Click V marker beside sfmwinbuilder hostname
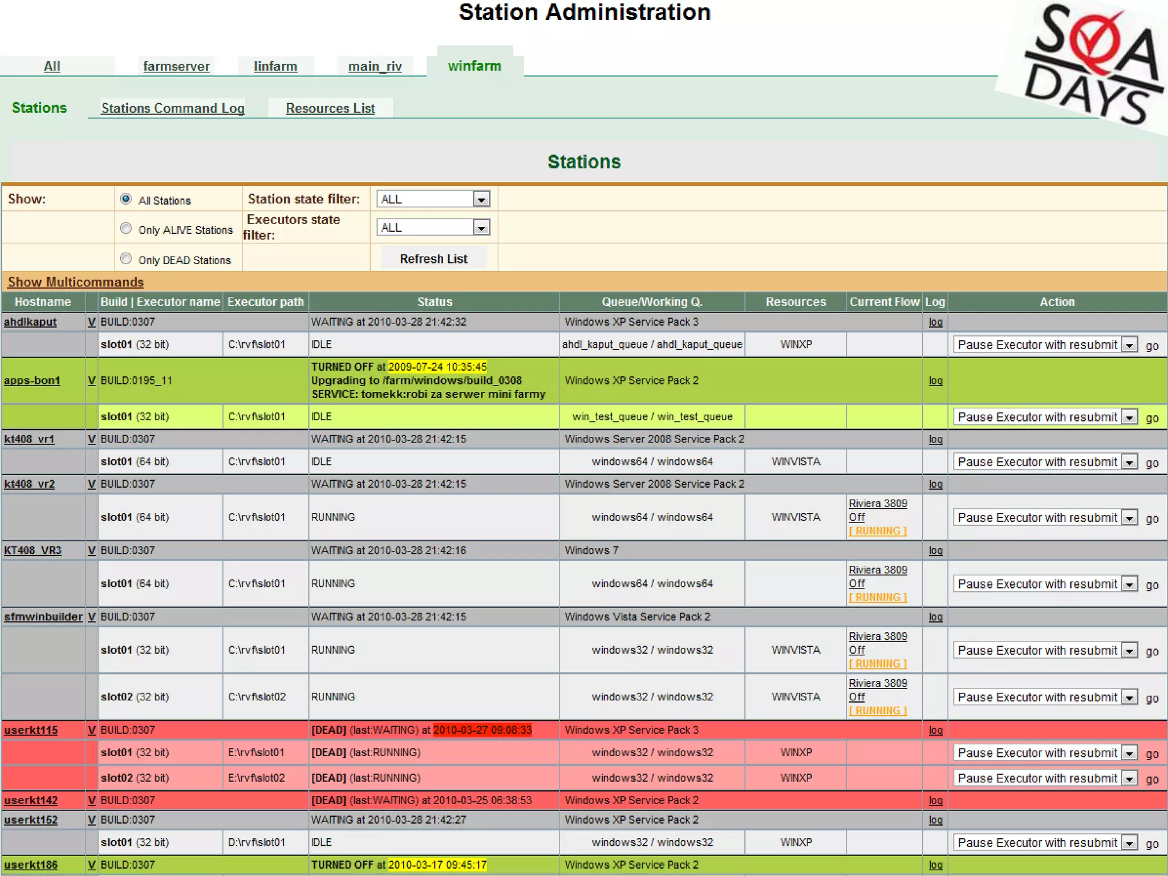 (91, 617)
